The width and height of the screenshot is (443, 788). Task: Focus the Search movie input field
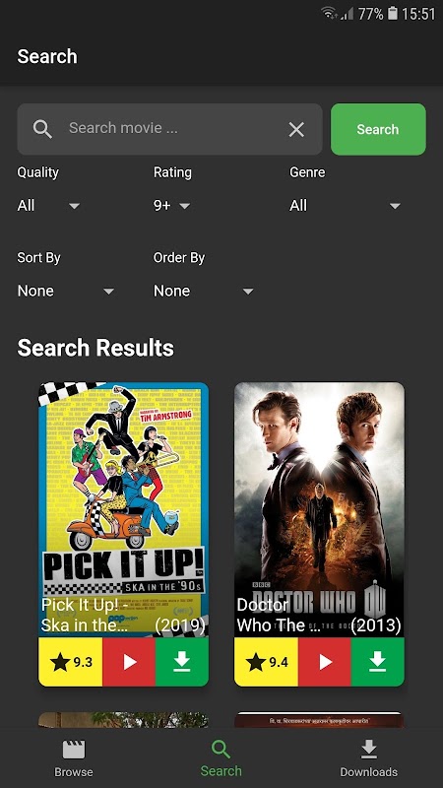pos(169,129)
